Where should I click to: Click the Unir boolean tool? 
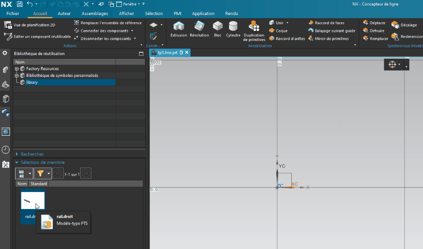click(x=277, y=23)
